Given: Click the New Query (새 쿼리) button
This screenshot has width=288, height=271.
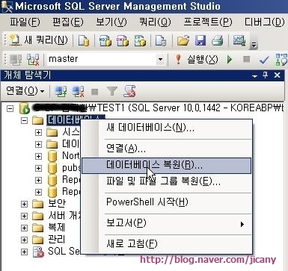Looking at the screenshot, I should point(39,40).
